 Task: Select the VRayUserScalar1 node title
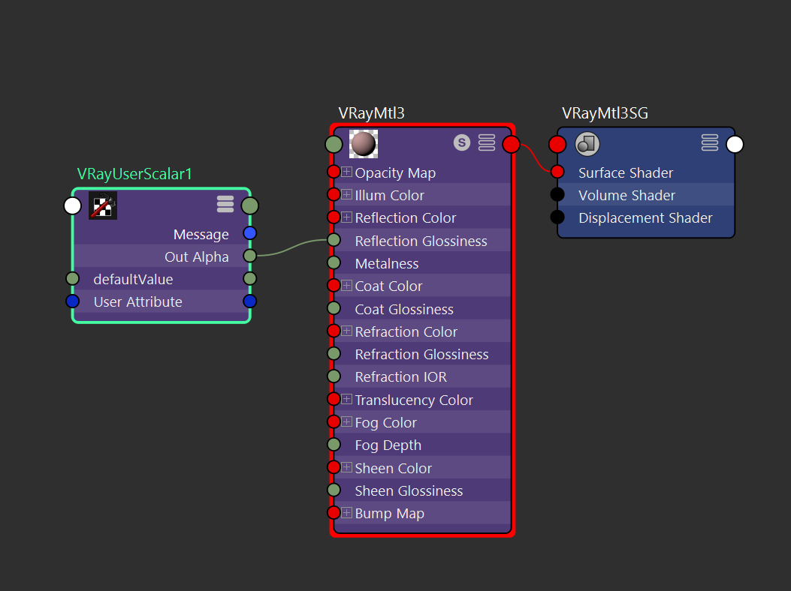point(134,174)
